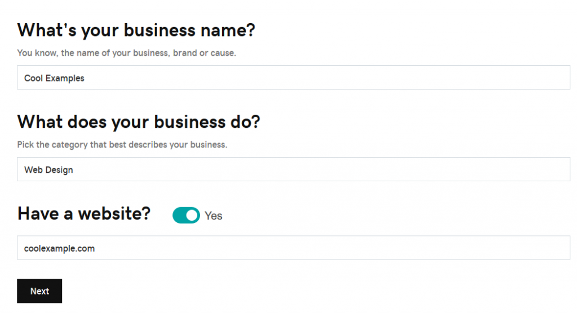577x313 pixels.
Task: Click the "Cool Examples" text in the field
Action: [54, 78]
